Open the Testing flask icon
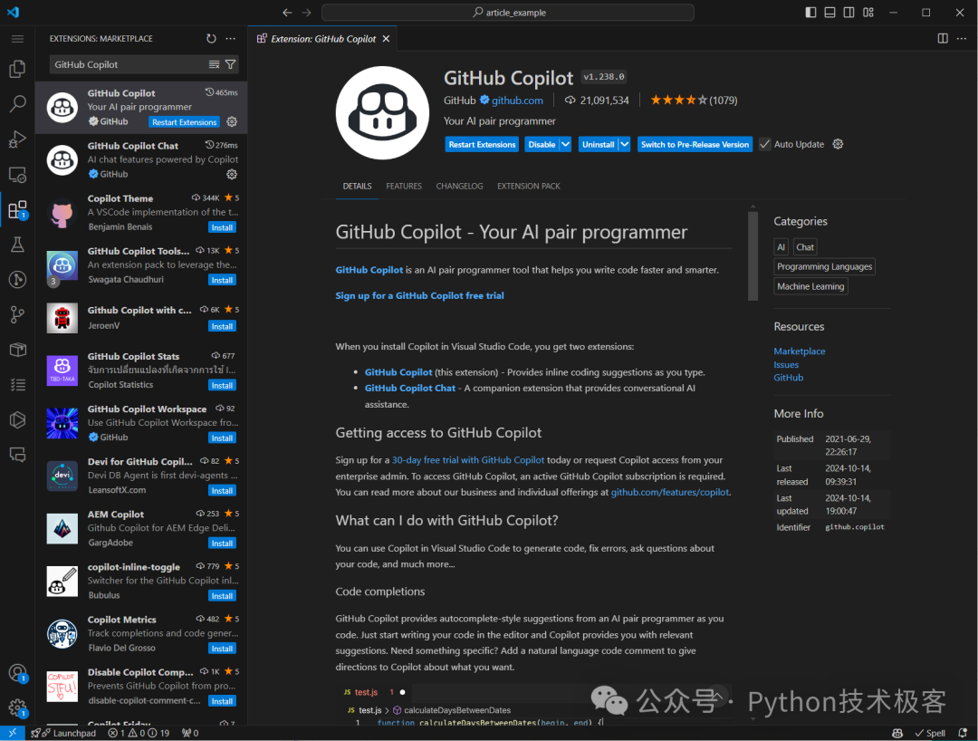Image resolution: width=978 pixels, height=741 pixels. tap(17, 245)
